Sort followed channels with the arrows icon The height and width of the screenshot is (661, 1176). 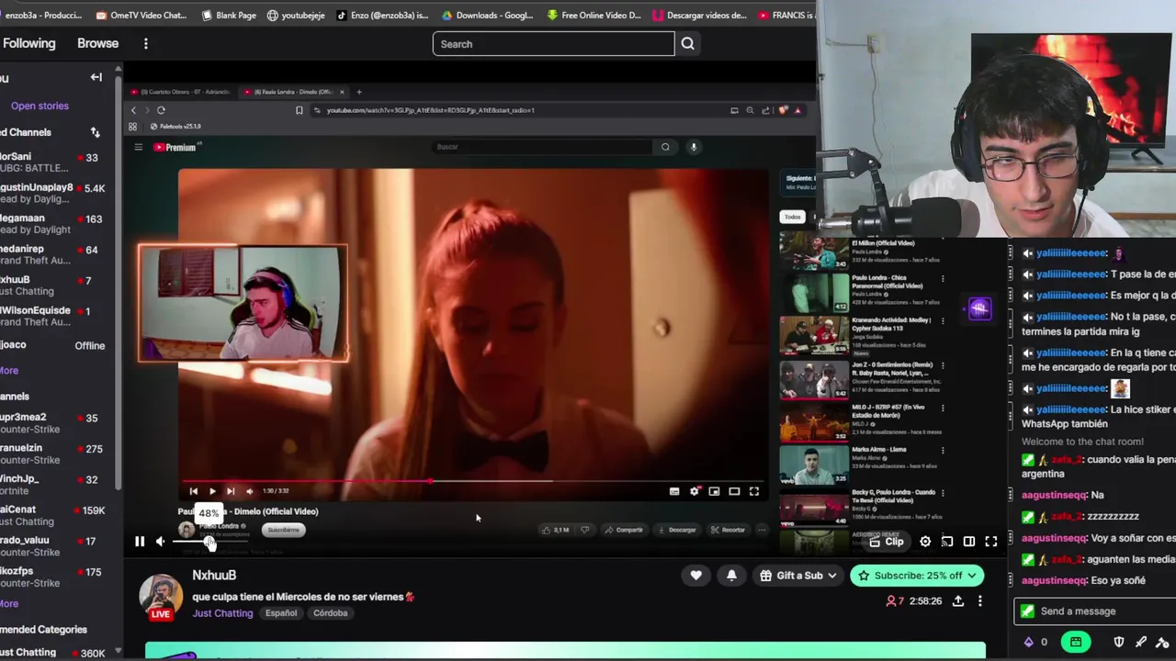click(x=95, y=132)
